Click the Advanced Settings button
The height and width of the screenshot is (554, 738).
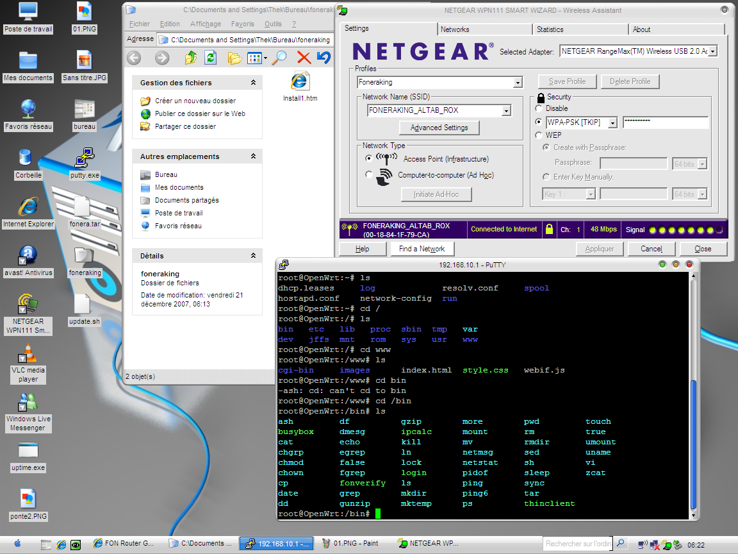(x=439, y=128)
